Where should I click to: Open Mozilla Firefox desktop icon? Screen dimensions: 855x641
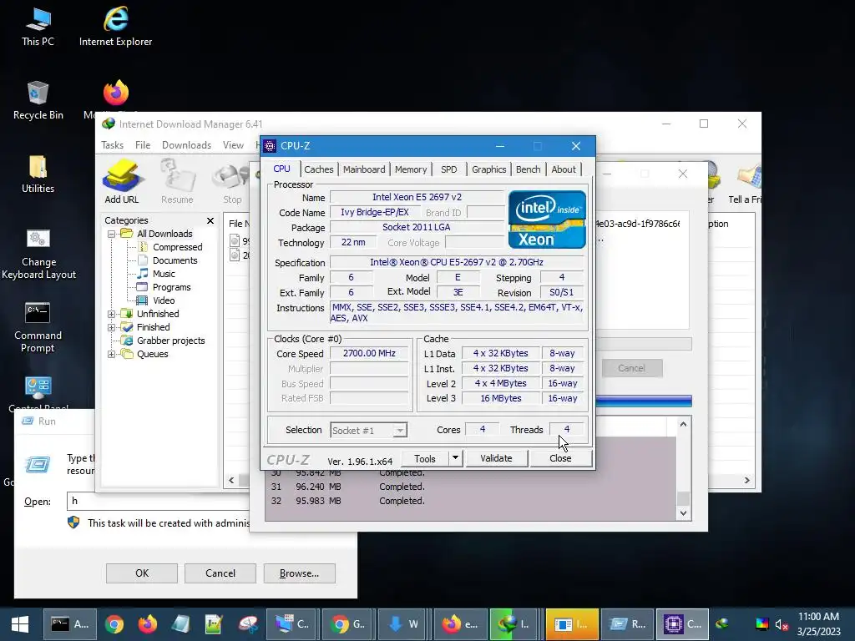point(115,93)
